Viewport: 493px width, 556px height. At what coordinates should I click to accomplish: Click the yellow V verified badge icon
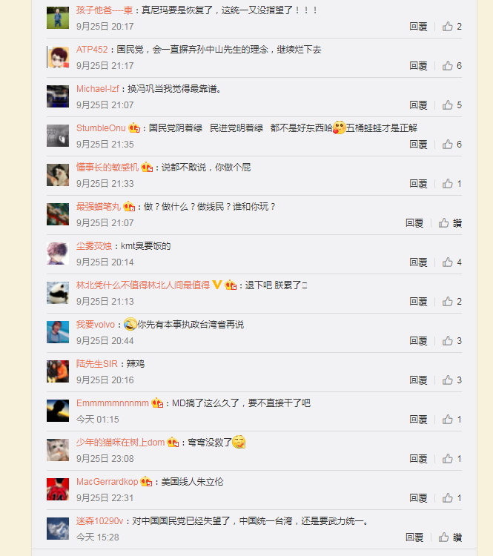click(x=216, y=285)
